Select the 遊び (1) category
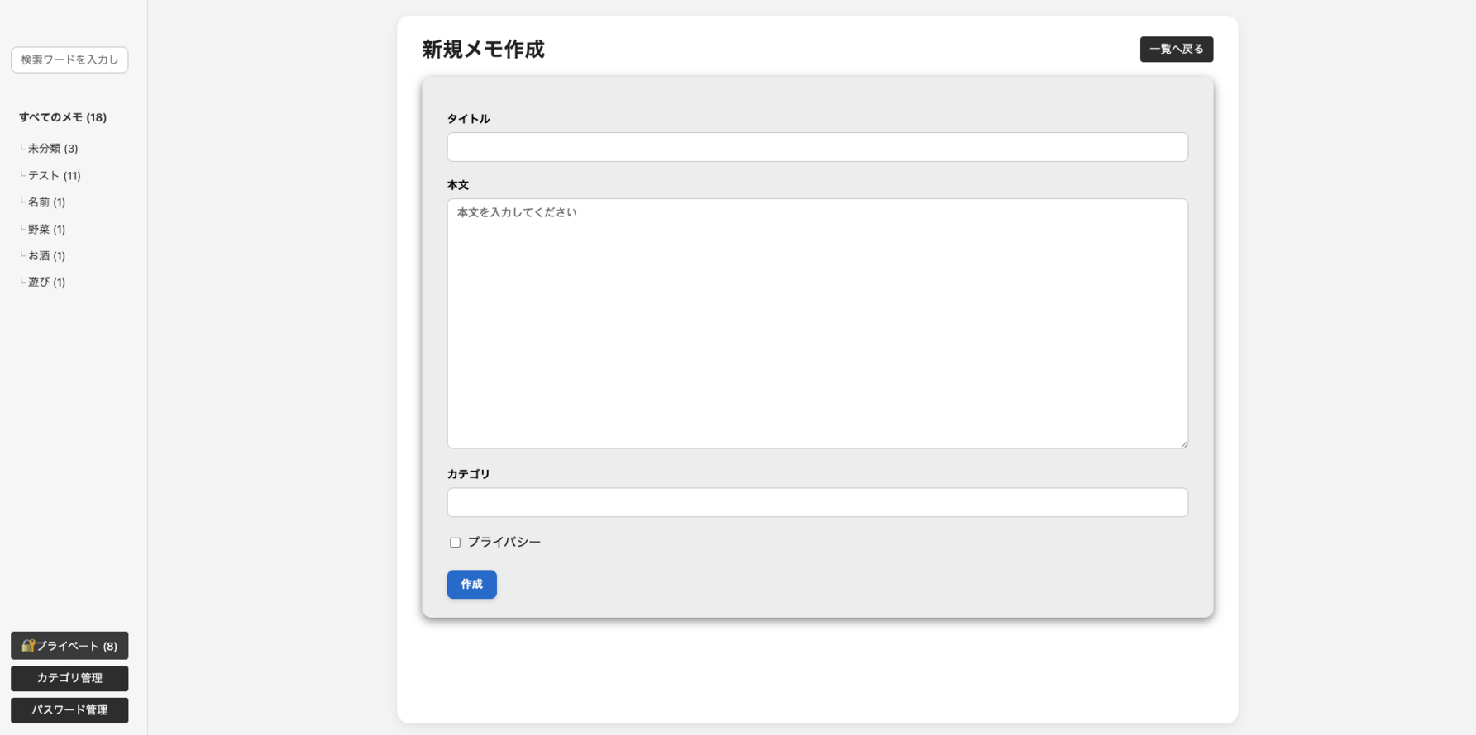This screenshot has width=1476, height=735. click(x=46, y=282)
